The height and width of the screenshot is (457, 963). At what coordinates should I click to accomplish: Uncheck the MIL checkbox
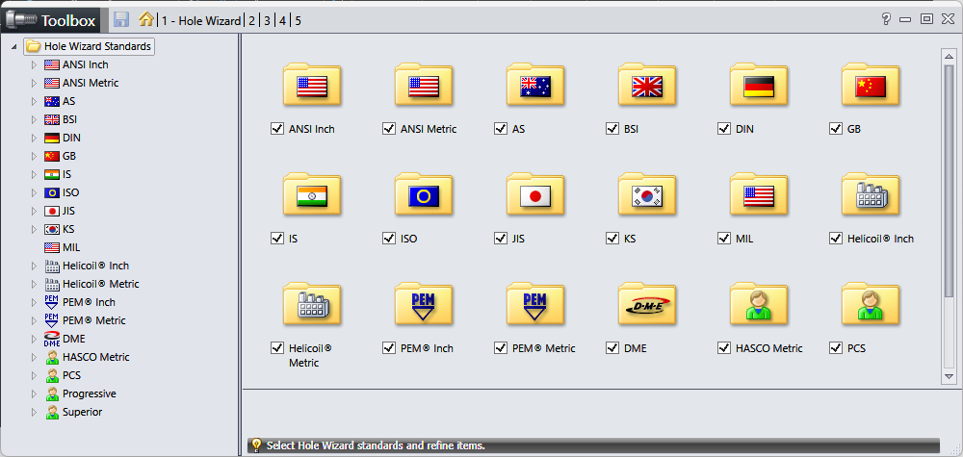724,239
